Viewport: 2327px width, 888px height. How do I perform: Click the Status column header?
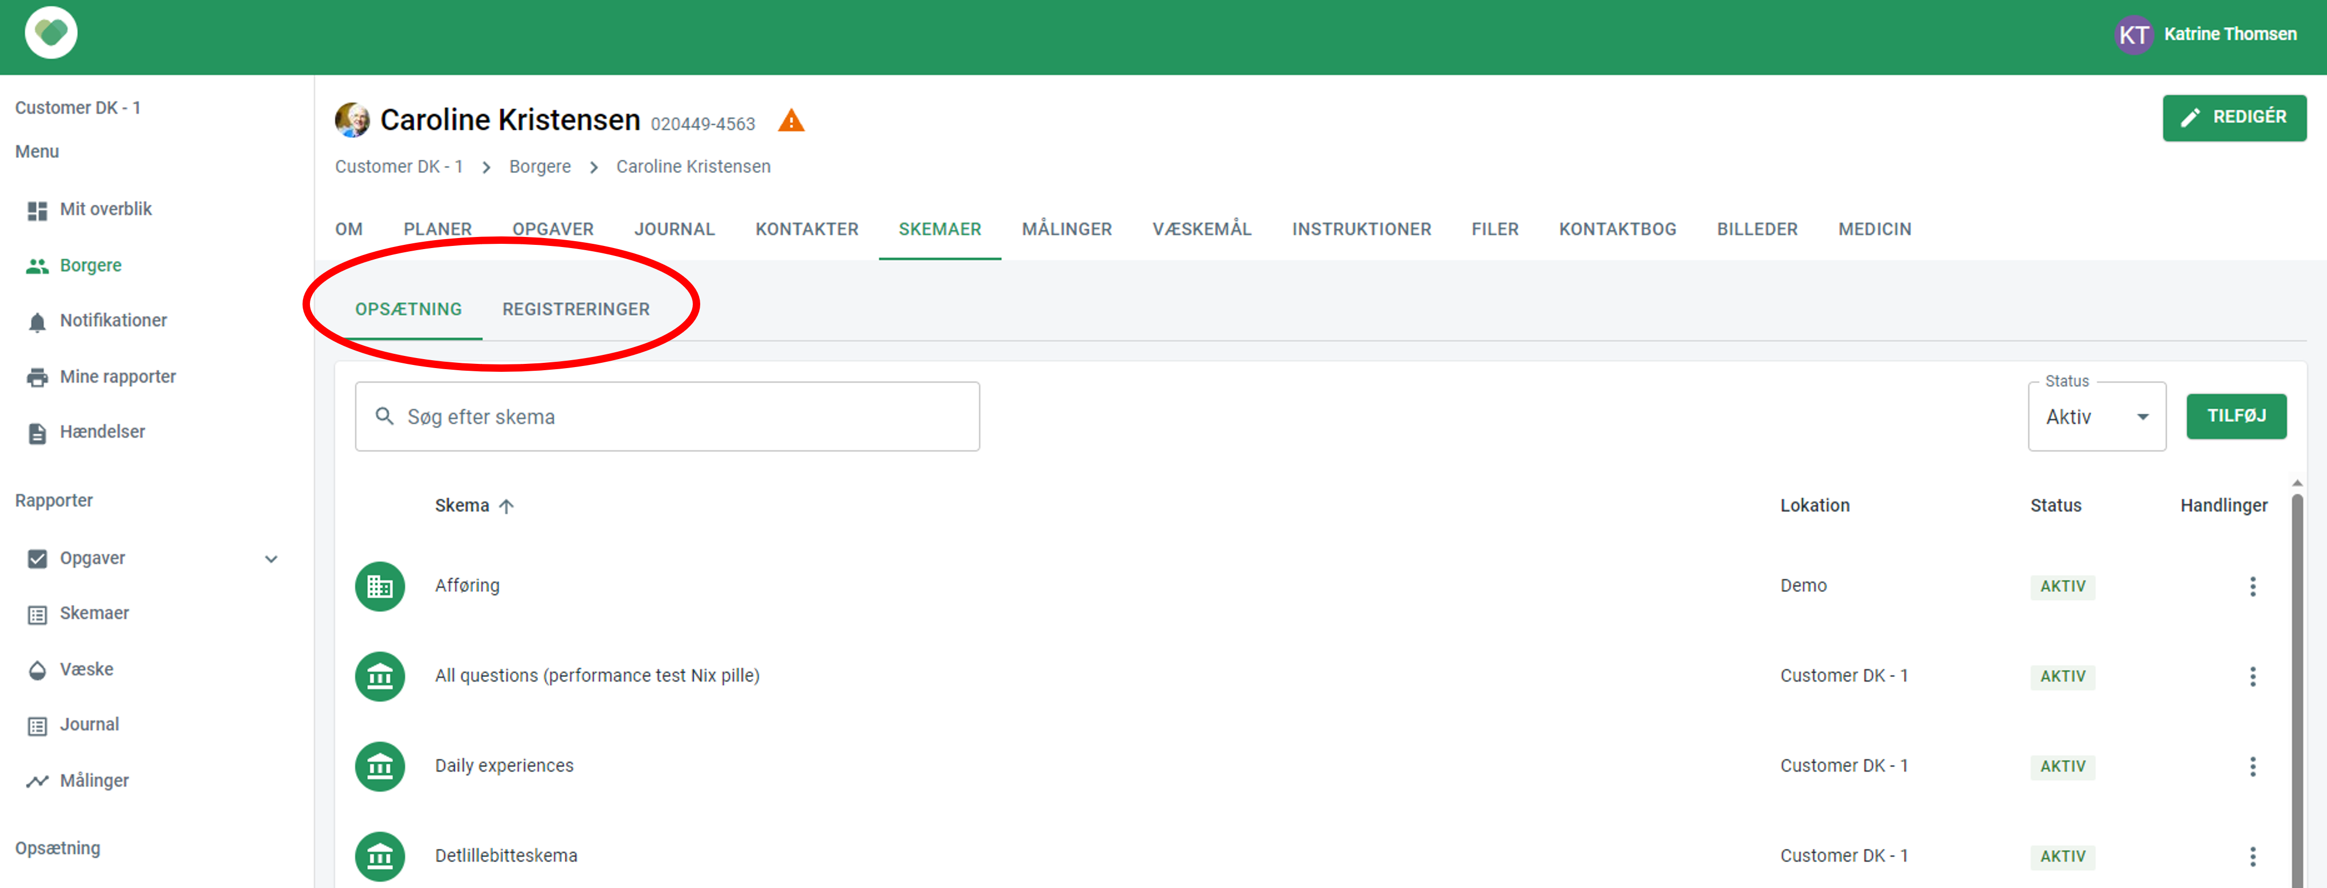(2055, 506)
